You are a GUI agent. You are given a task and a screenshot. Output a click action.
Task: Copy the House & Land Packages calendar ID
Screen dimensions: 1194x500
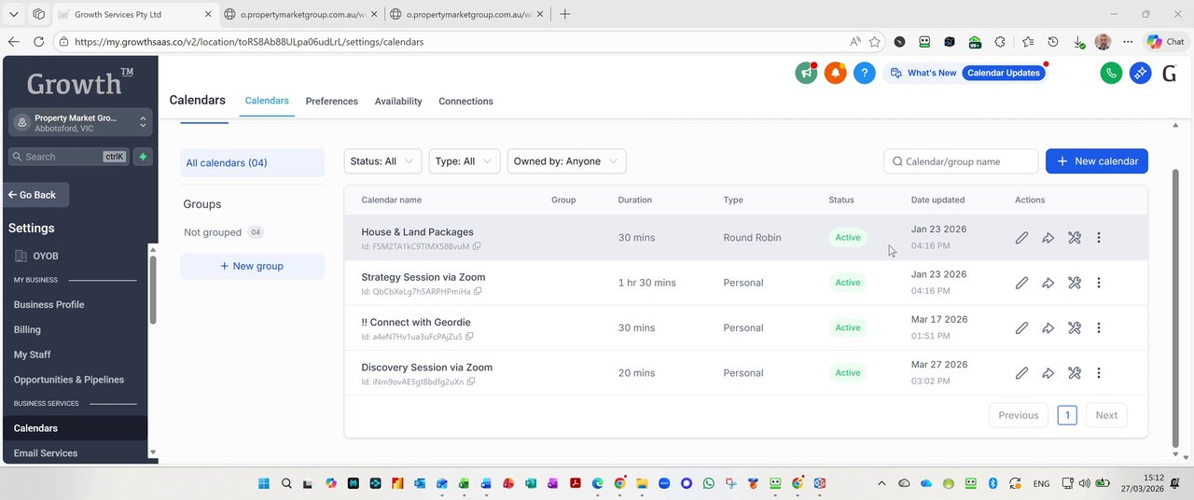click(477, 246)
